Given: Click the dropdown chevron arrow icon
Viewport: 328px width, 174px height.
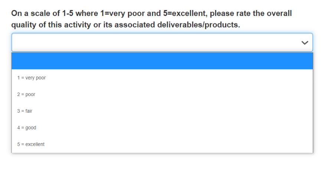Looking at the screenshot, I should click(x=305, y=43).
